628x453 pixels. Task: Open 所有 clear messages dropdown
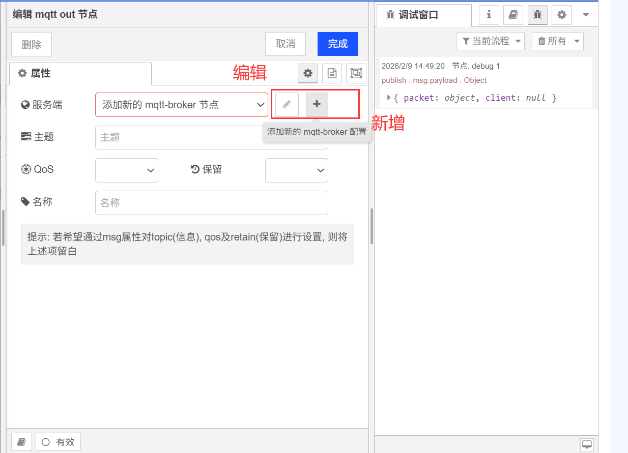point(558,41)
